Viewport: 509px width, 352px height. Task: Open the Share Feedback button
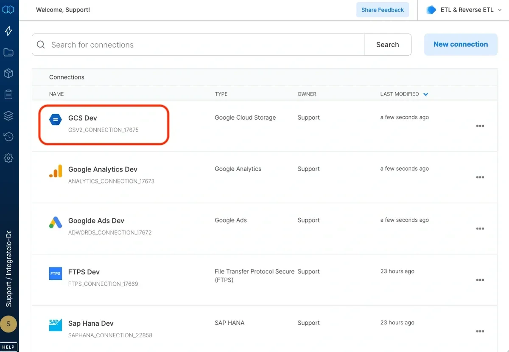pos(382,9)
